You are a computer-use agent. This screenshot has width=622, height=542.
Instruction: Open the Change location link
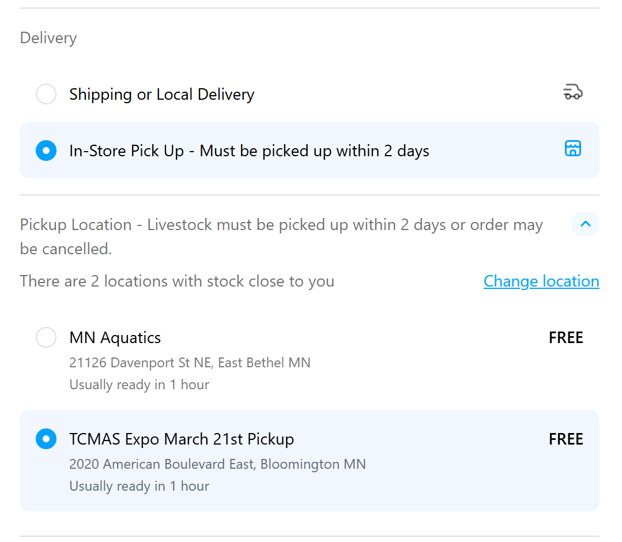(541, 281)
